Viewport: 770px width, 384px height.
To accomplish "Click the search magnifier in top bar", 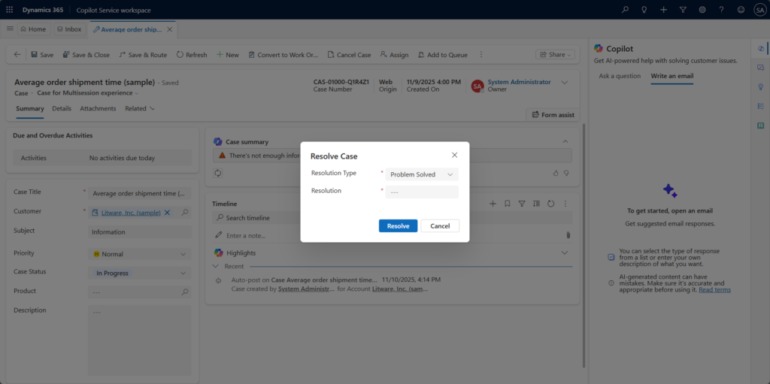I will 625,10.
